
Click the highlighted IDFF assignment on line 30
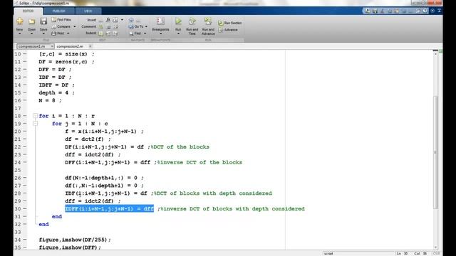pos(109,208)
